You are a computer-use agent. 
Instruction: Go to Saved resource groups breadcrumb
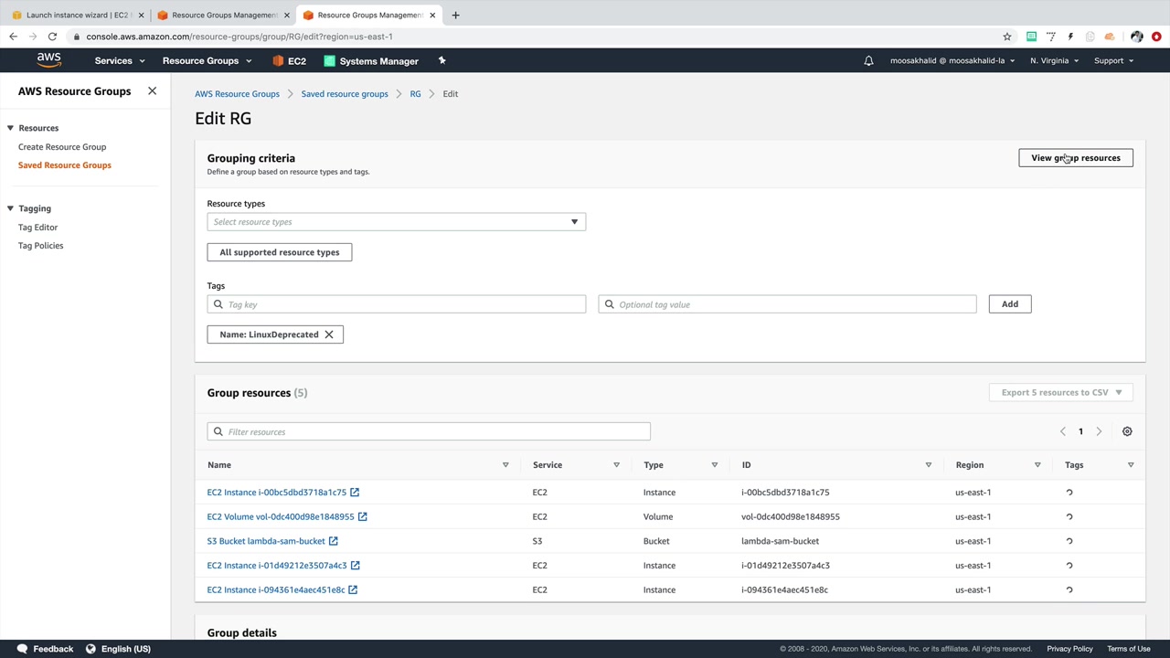345,94
